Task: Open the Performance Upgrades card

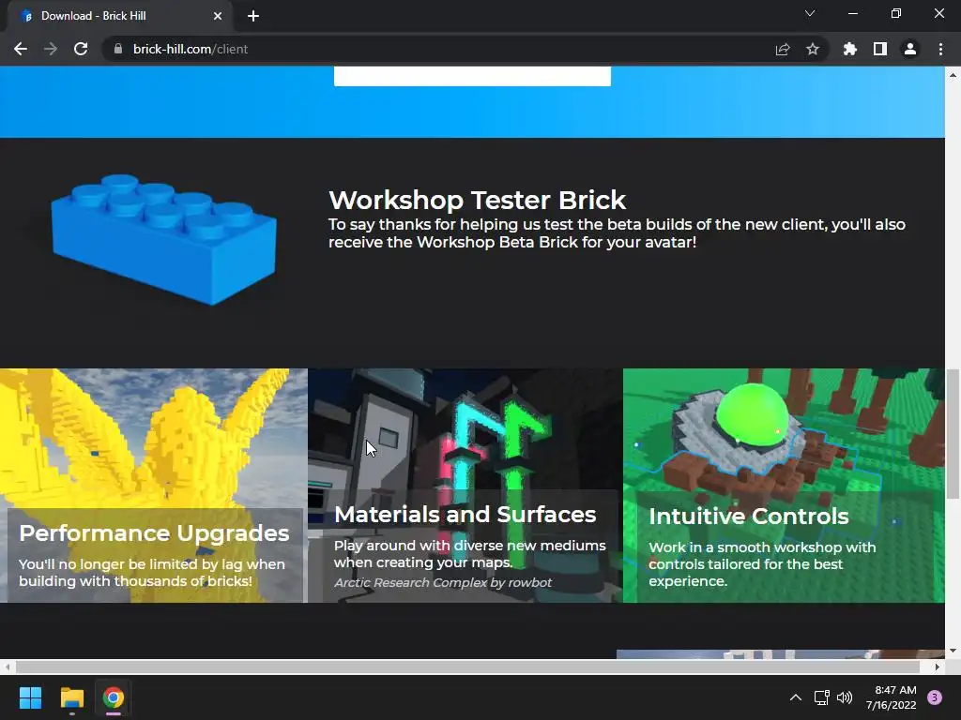Action: click(153, 486)
